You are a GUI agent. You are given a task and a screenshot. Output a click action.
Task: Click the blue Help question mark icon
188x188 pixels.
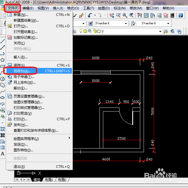pos(181,15)
